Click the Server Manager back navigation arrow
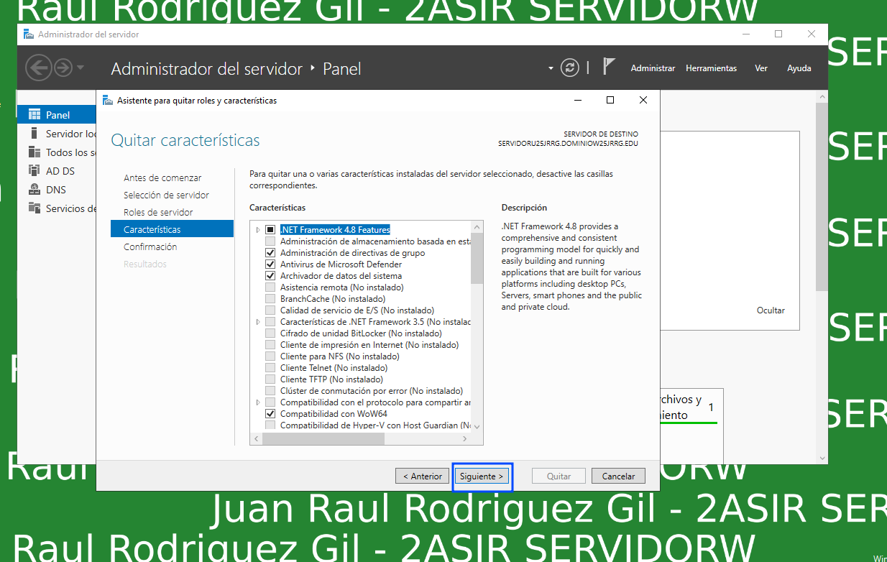Screen dimensions: 887x562 39,68
